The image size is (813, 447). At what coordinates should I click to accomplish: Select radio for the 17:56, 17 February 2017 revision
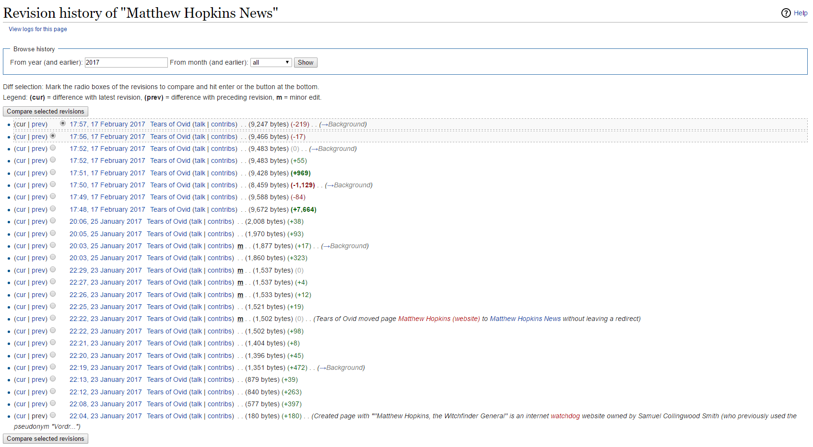point(53,136)
